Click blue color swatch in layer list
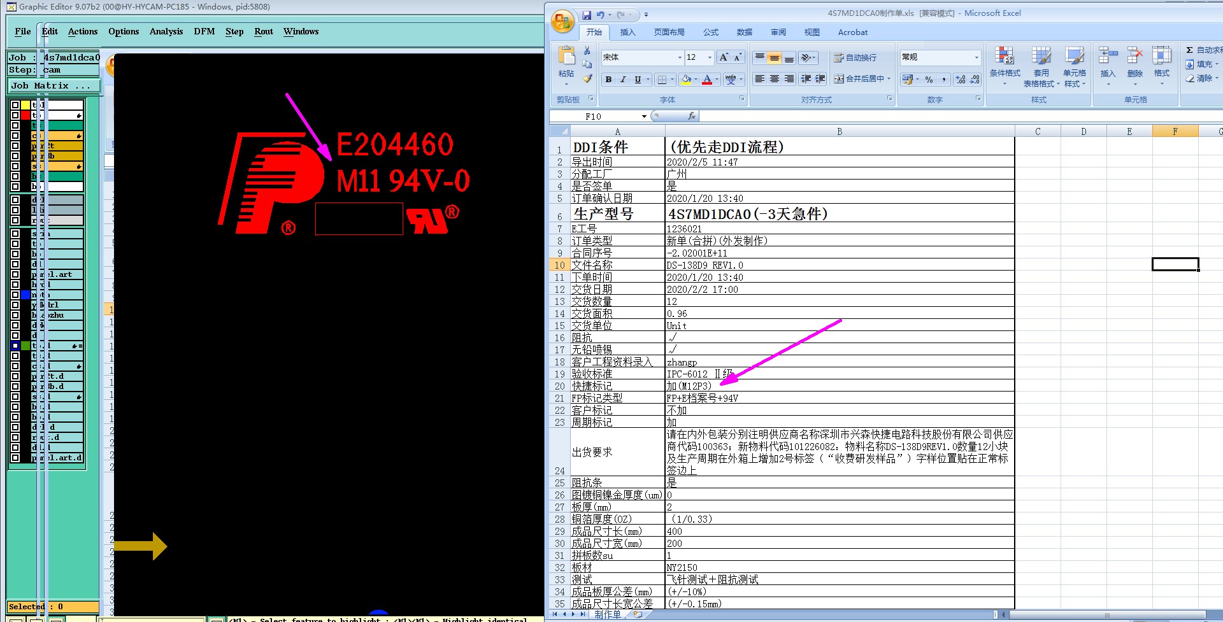 point(25,295)
